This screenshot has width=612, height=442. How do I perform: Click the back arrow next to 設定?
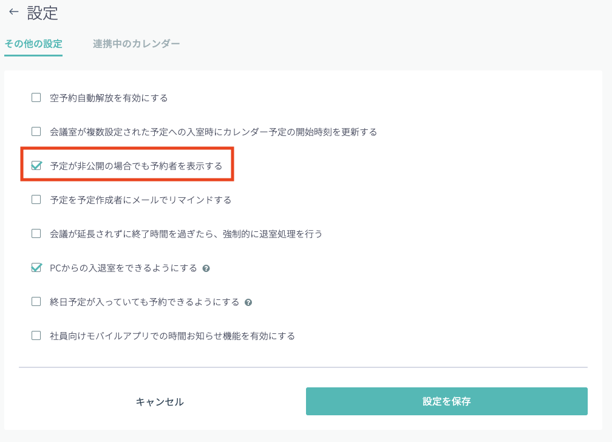[x=13, y=12]
